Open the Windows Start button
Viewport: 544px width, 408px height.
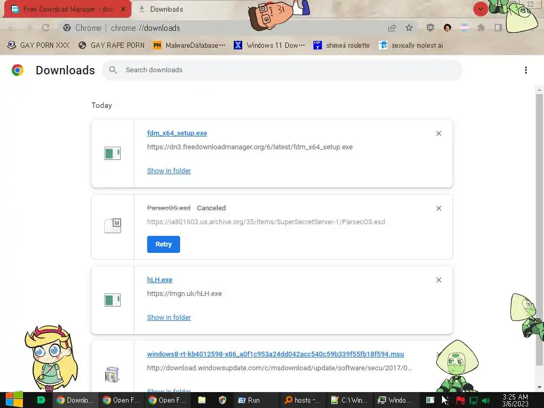point(14,399)
